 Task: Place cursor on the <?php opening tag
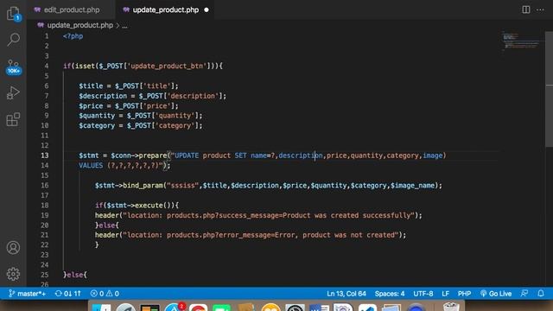click(73, 36)
